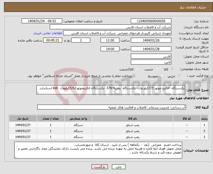This screenshot has height=174, width=213.
Task: Select the خدمت radio button
Action: point(157,69)
